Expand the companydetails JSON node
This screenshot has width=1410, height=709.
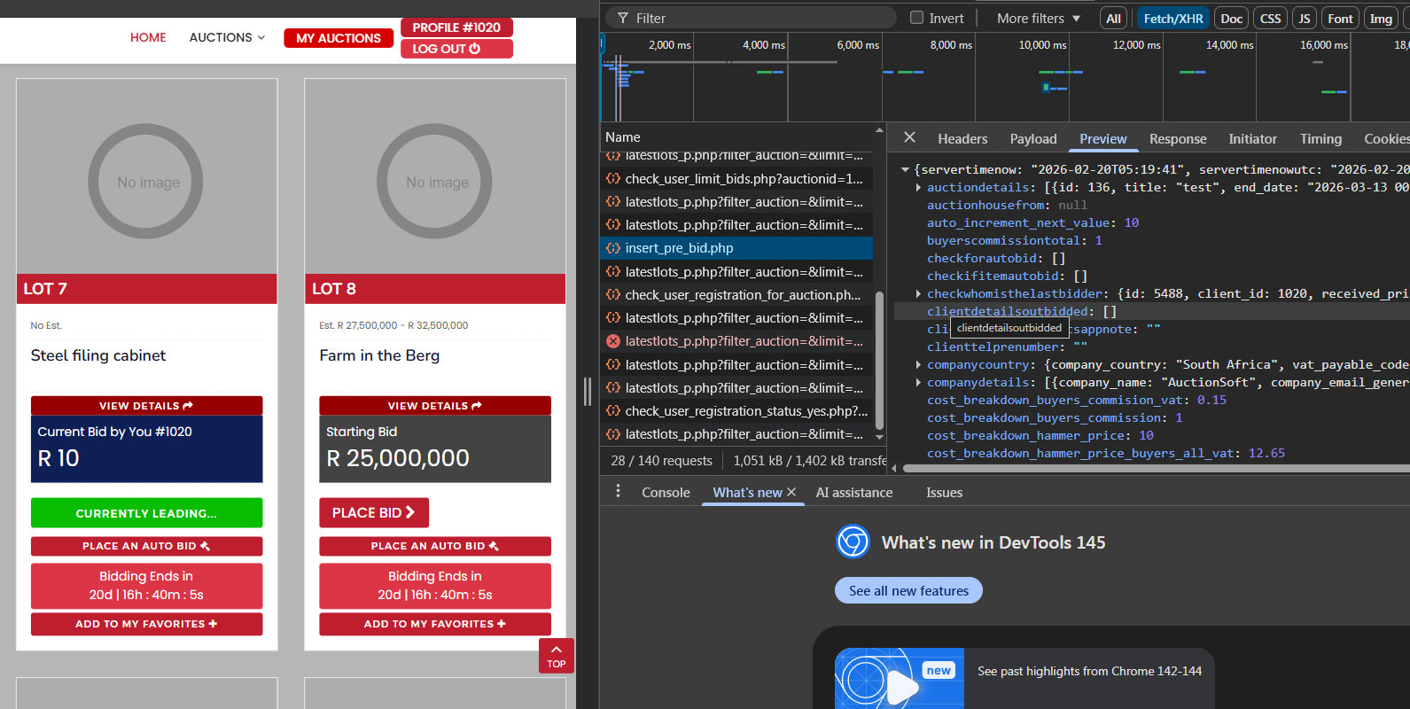pos(918,383)
